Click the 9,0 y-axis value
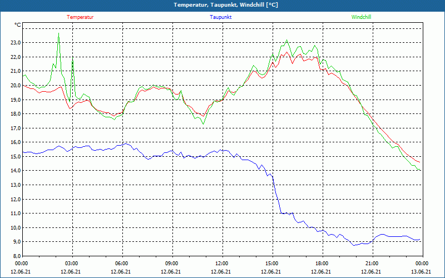Image resolution: width=445 pixels, height=278 pixels. (x=17, y=242)
